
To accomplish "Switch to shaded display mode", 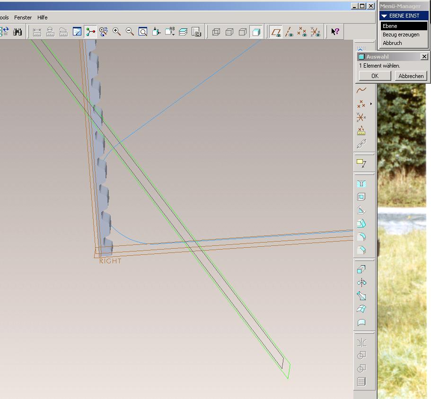I will 256,32.
